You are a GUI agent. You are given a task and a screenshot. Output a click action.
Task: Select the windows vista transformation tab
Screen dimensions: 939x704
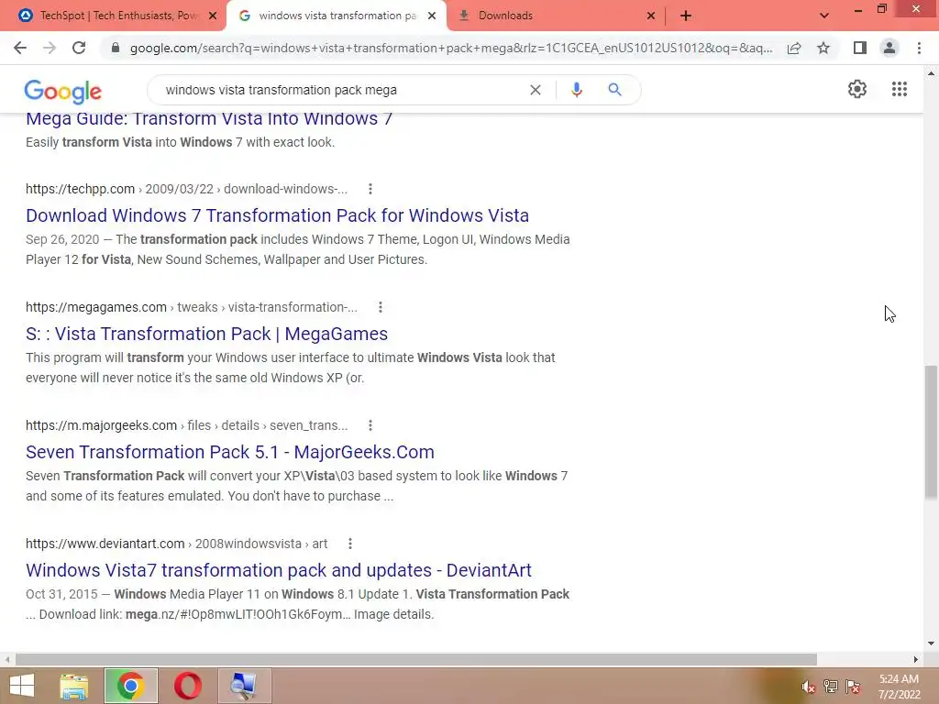pos(337,16)
